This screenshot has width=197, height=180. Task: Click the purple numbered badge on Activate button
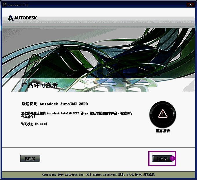pos(172,159)
